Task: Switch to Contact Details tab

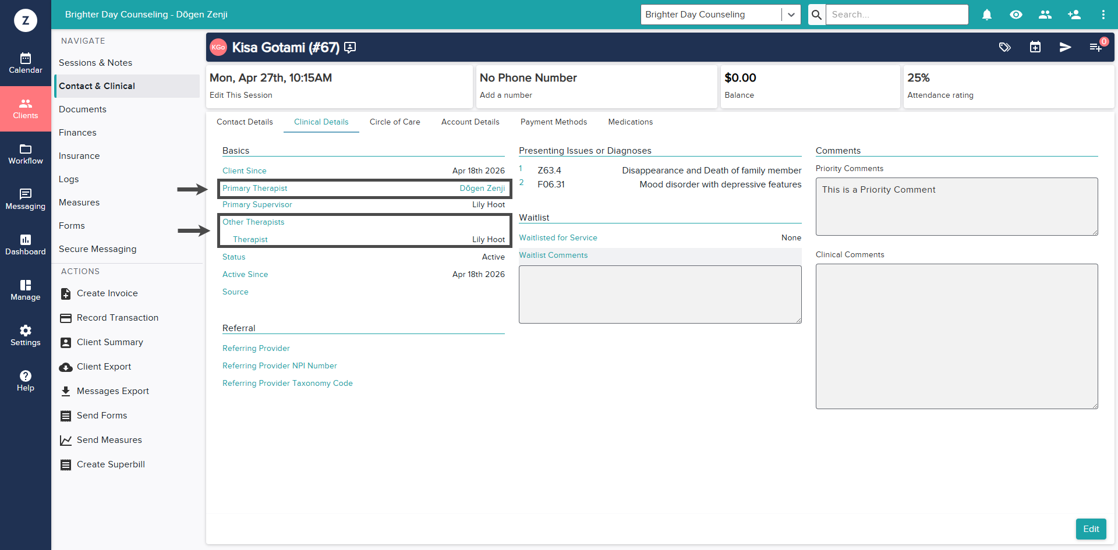Action: [245, 122]
